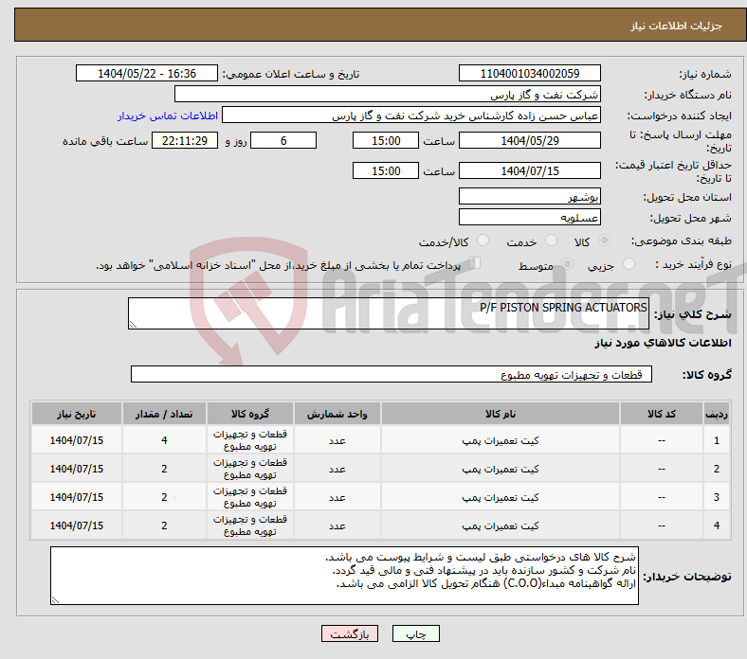Click the response deadline date 1404/05/29
This screenshot has height=659, width=747.
(x=529, y=140)
